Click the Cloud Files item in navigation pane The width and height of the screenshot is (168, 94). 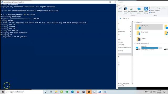coord(121,51)
